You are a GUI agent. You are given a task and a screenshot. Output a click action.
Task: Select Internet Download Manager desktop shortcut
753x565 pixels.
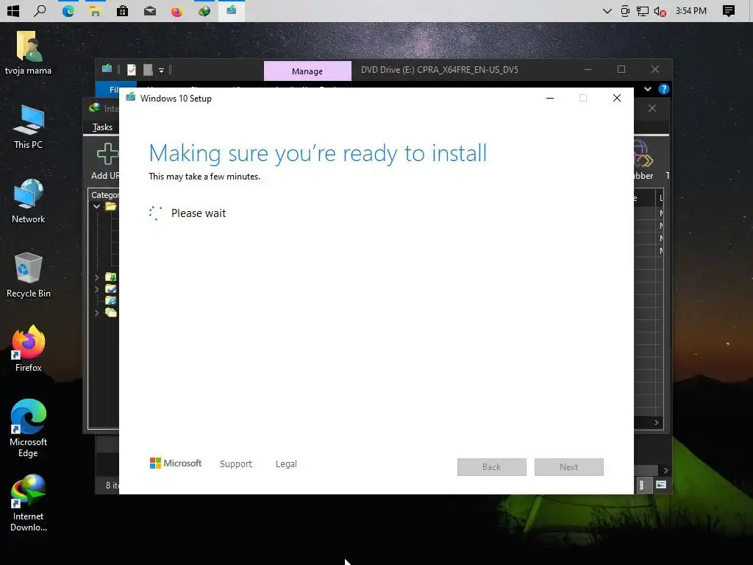(x=29, y=502)
